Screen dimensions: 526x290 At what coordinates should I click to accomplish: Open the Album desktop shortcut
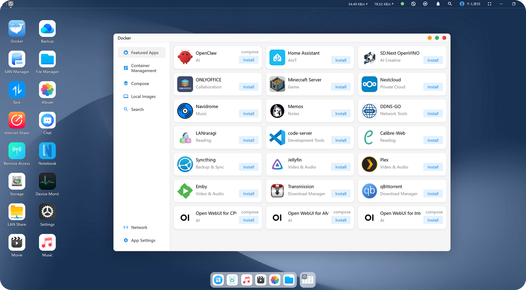47,90
